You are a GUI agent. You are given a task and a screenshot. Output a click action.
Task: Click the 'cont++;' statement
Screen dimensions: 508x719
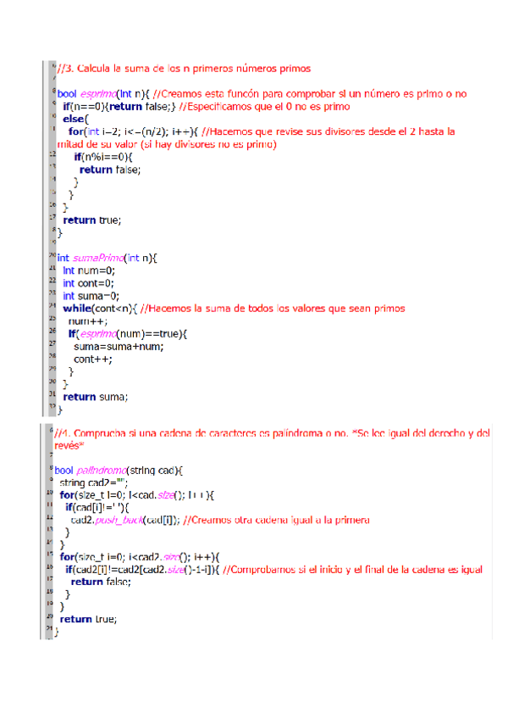[x=93, y=359]
